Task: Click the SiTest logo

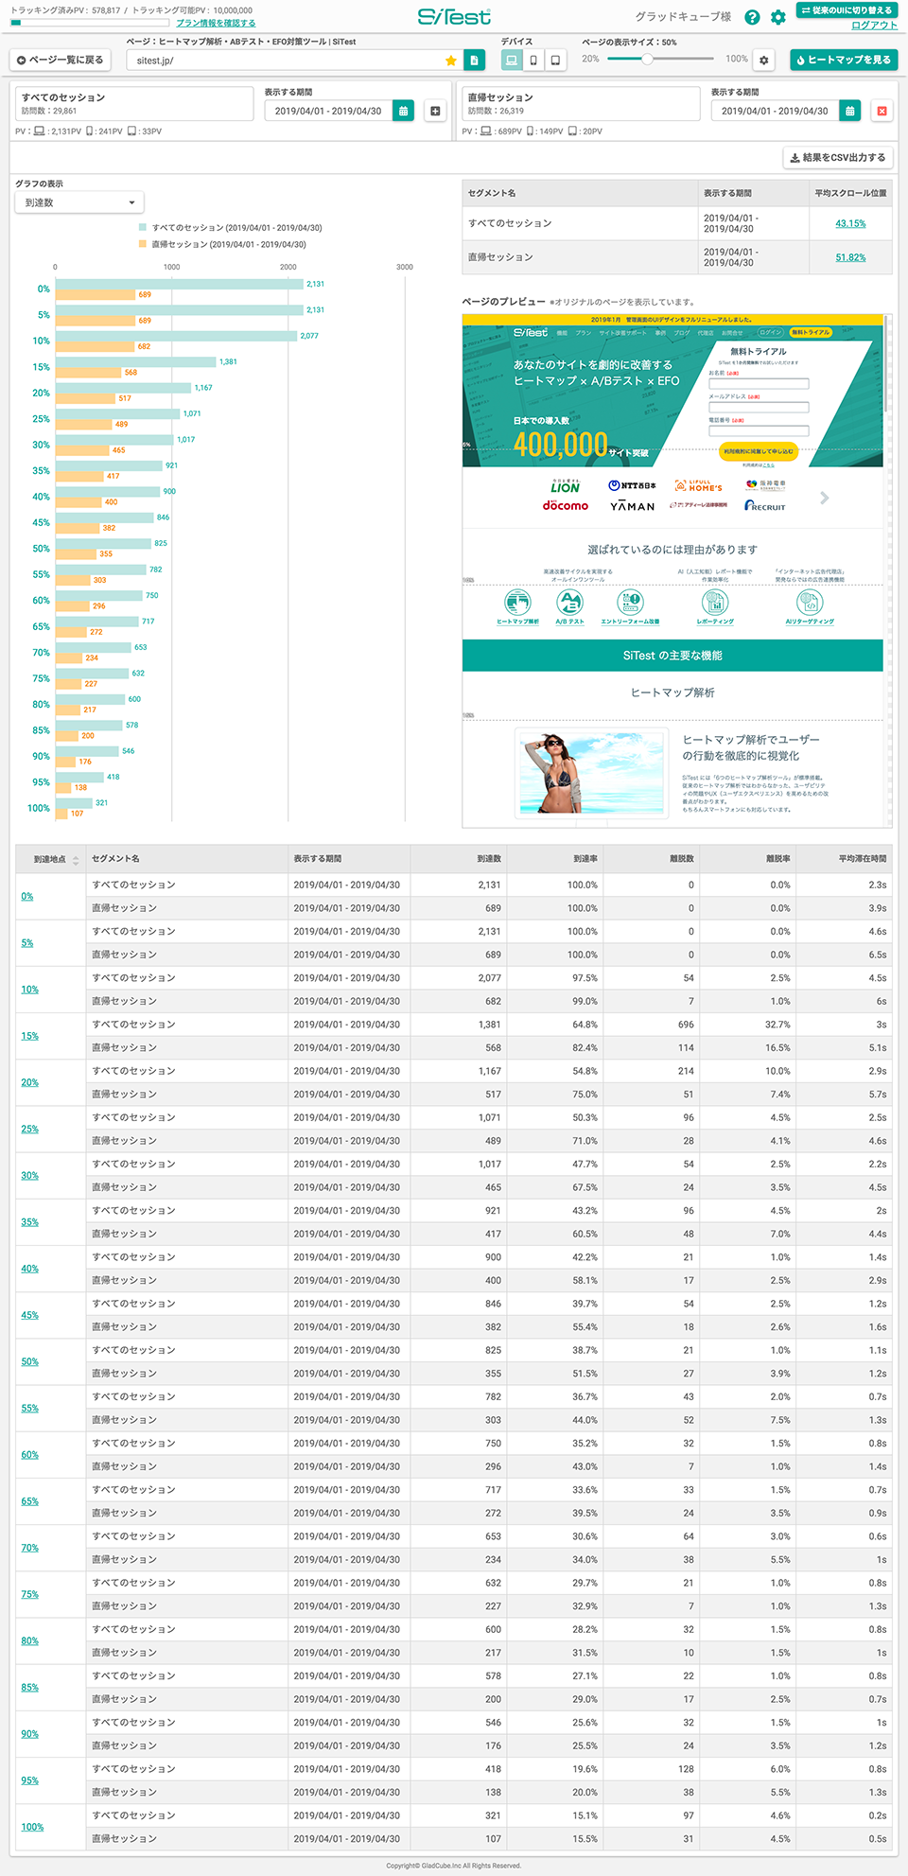Action: pyautogui.click(x=454, y=16)
